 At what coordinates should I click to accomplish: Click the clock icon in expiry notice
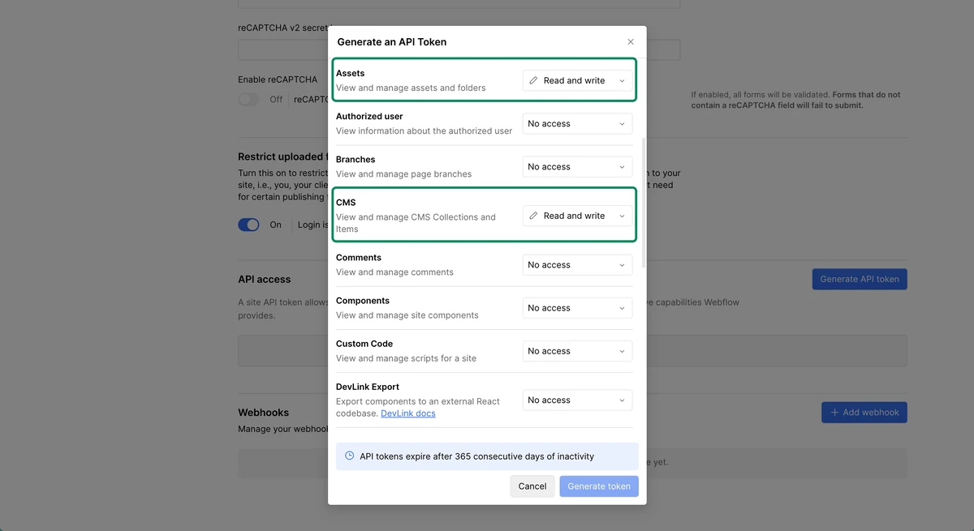click(350, 456)
